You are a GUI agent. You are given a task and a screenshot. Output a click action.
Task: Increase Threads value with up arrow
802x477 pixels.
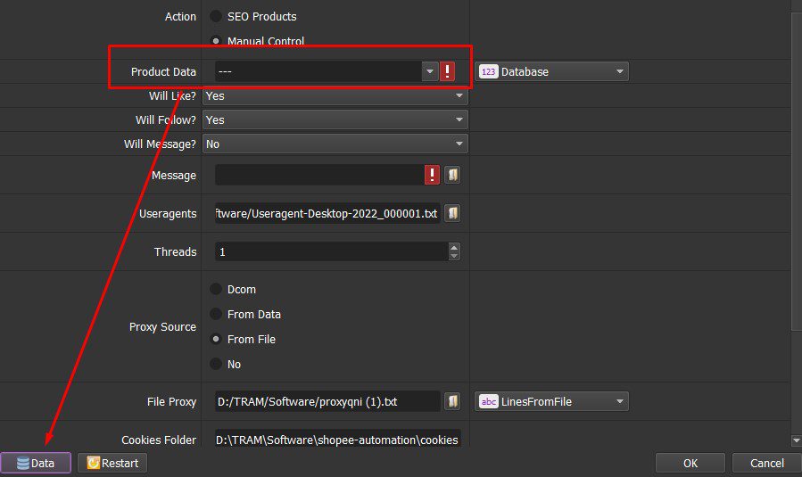tap(454, 247)
